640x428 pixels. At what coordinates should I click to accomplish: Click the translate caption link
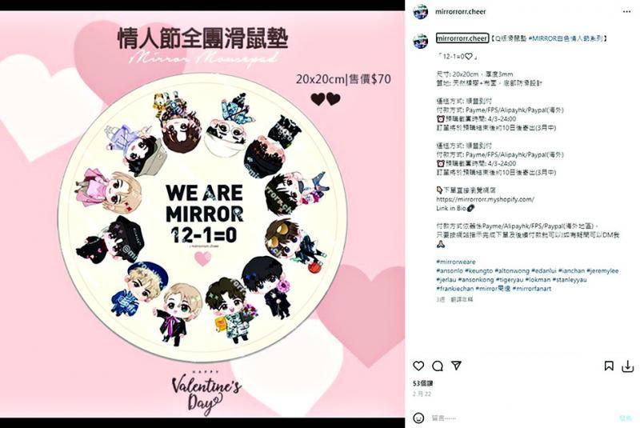(462, 299)
